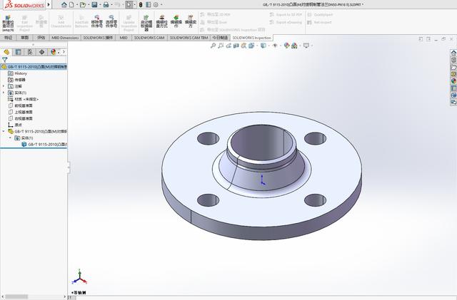Collapse the nested 实体(1) tree node

(x=10, y=138)
